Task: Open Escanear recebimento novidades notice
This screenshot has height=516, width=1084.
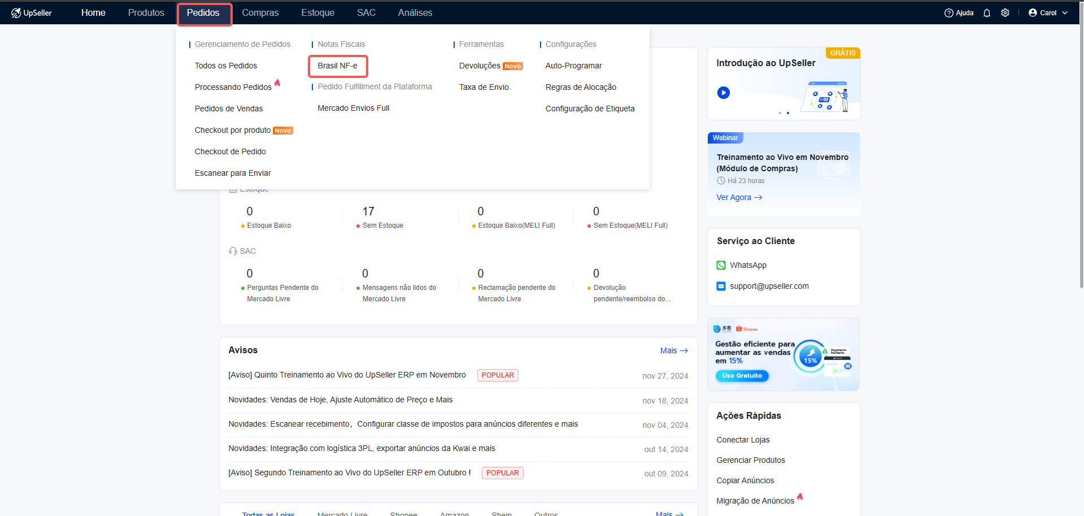Action: [403, 424]
